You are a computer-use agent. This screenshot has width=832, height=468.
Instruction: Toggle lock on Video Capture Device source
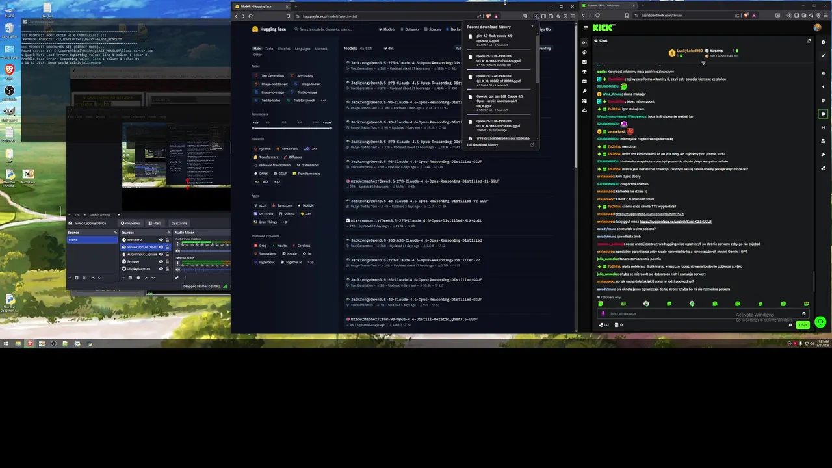167,247
